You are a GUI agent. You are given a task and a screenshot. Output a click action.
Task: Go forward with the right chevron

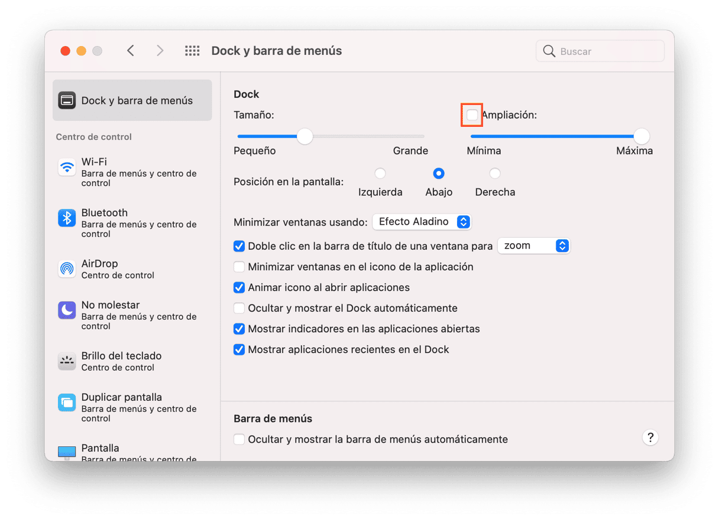tap(160, 51)
